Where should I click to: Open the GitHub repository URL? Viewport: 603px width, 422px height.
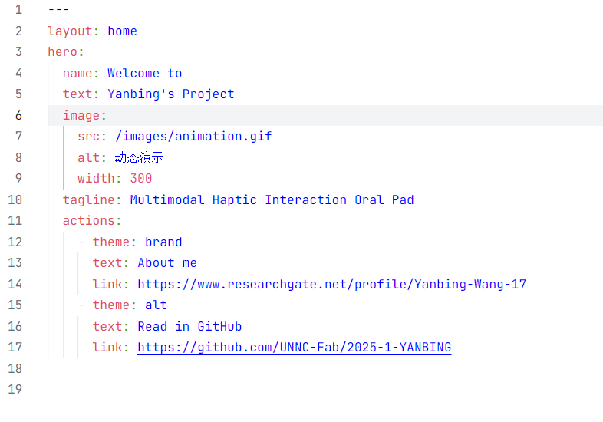pyautogui.click(x=294, y=347)
